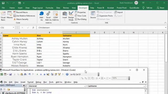Image resolution: width=168 pixels, height=94 pixels.
Task: Switch to the Data ribbon tab
Action: [x=58, y=8]
